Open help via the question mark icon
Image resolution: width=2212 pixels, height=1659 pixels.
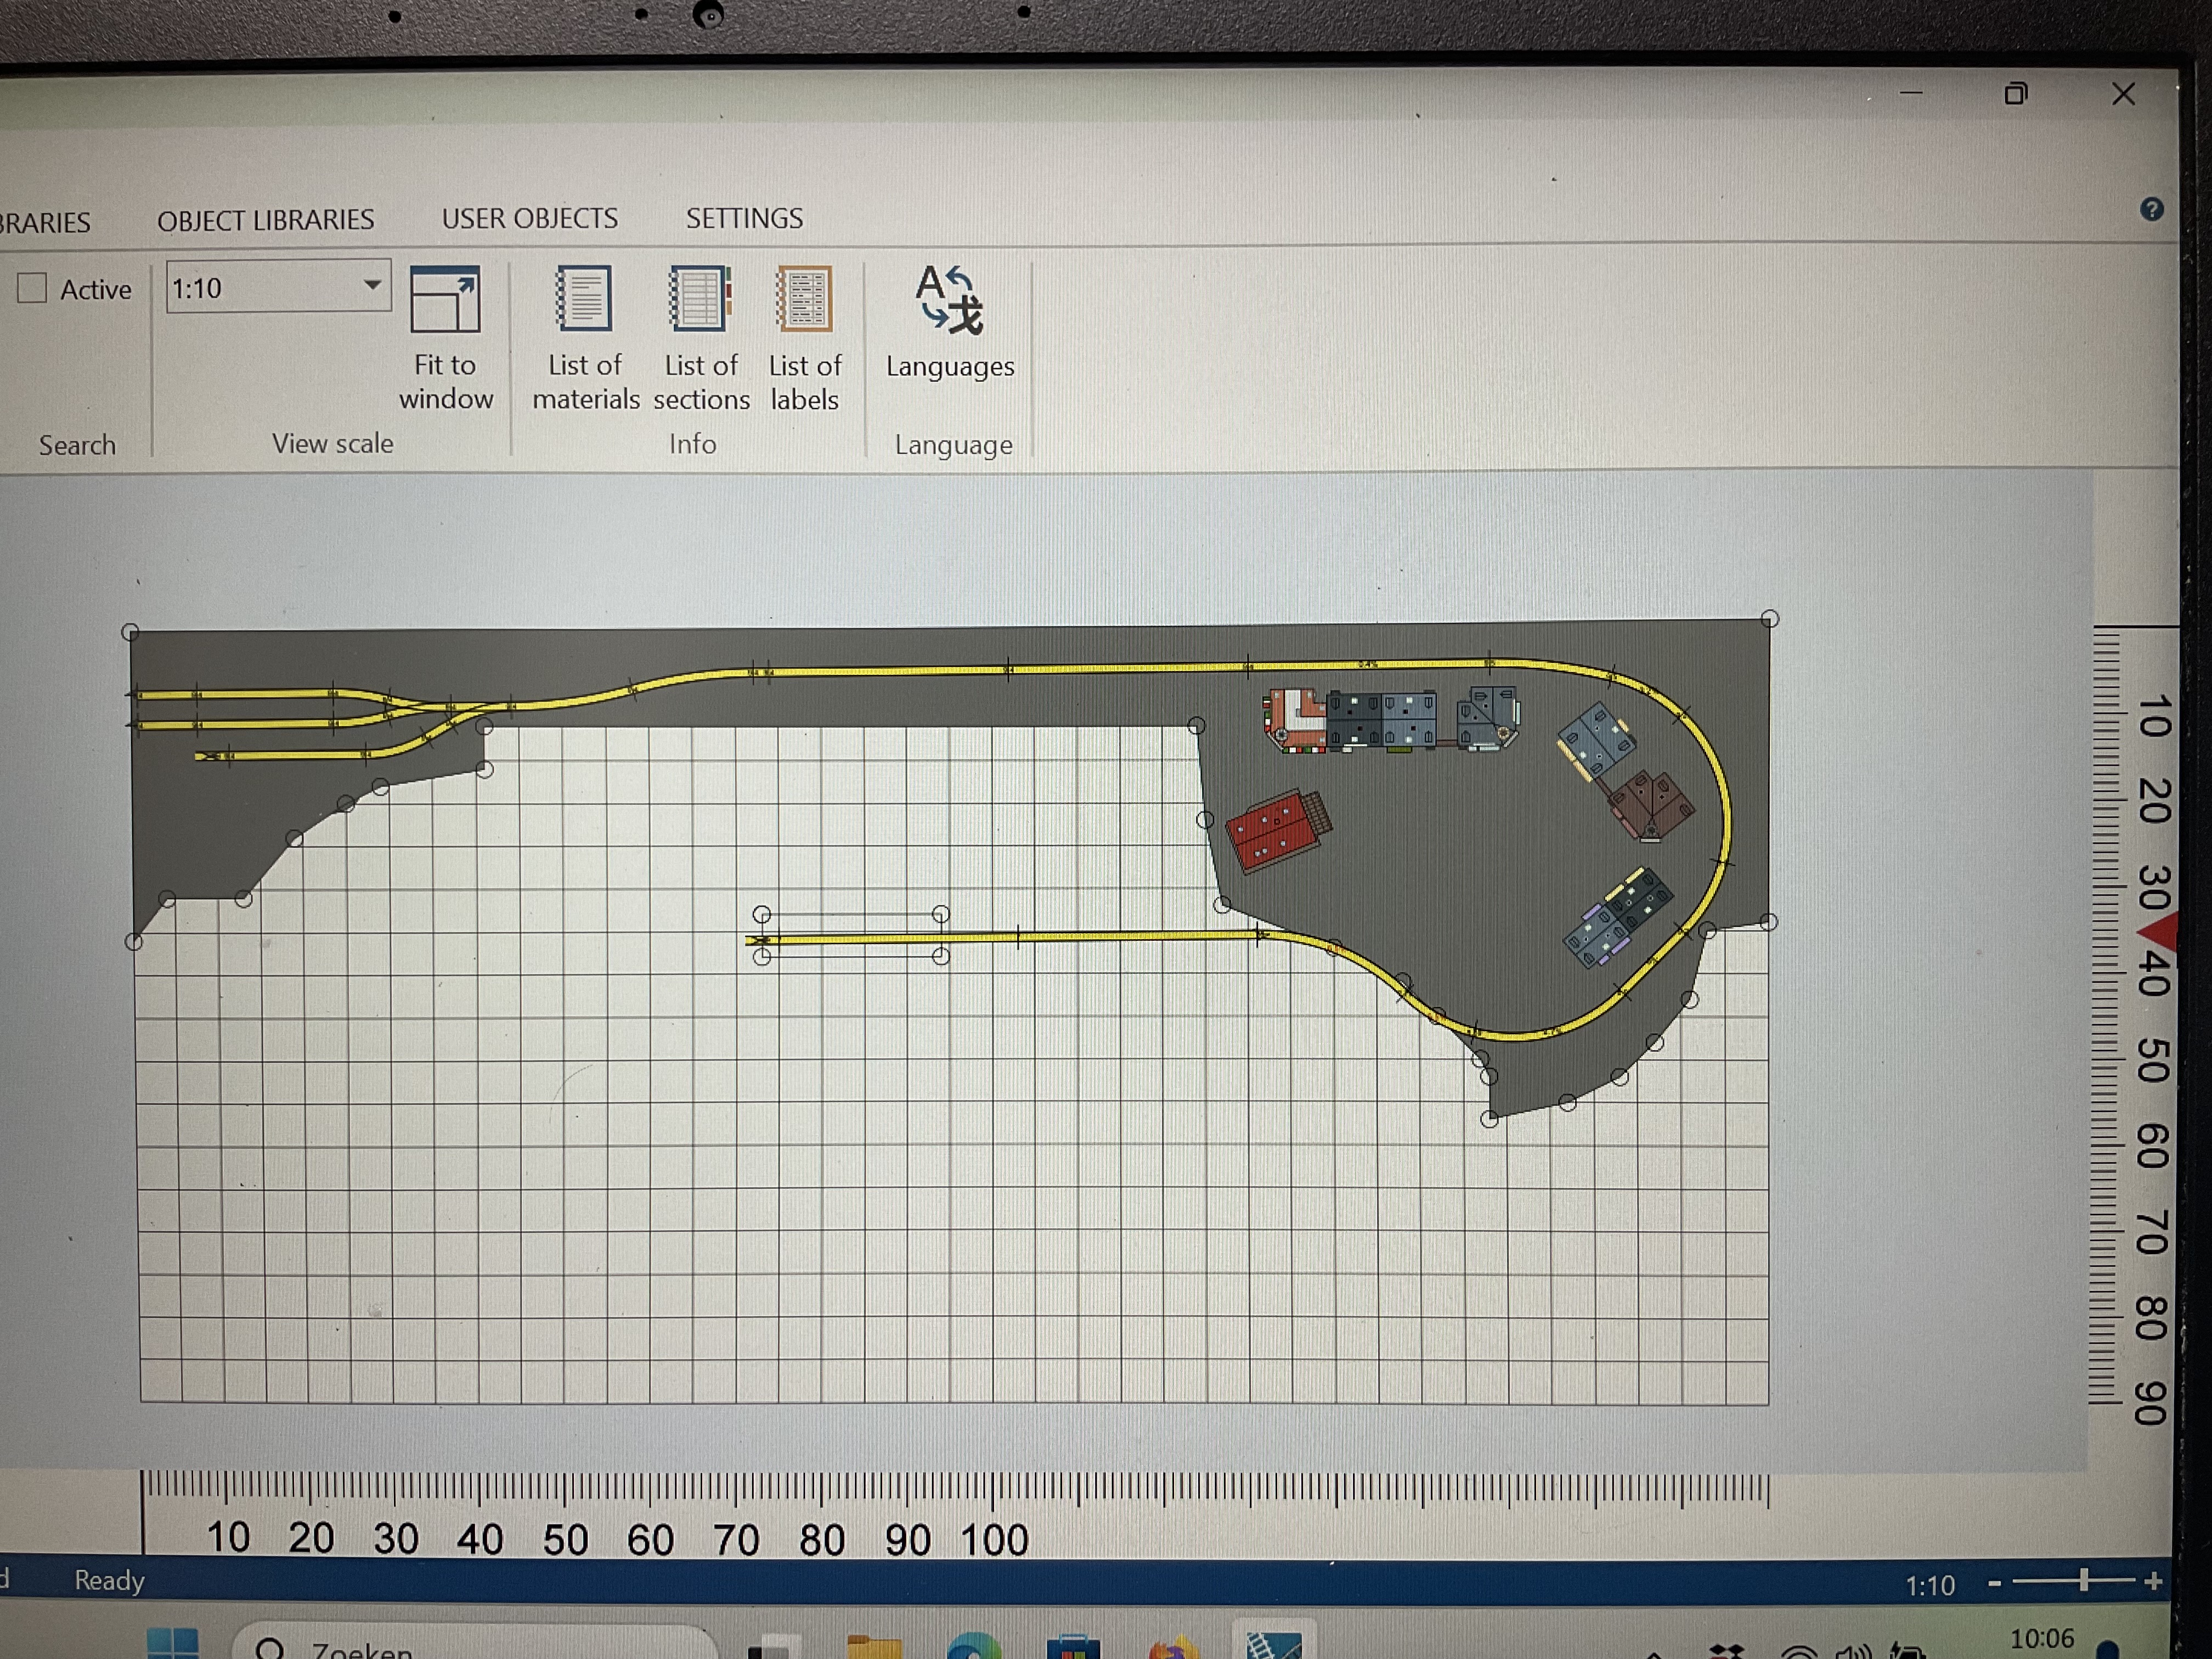2151,210
